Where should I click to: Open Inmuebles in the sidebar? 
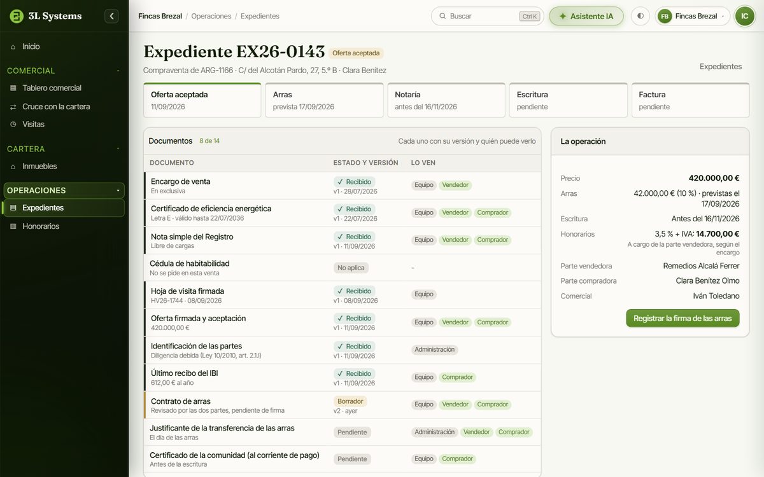click(x=64, y=166)
